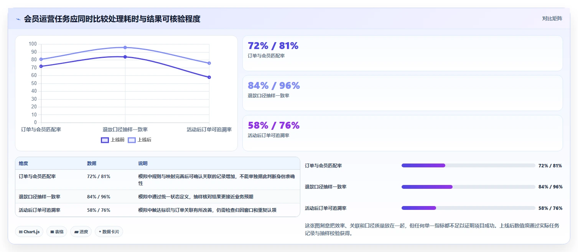Click the 进度 tag chip
578x252 pixels.
click(81, 232)
